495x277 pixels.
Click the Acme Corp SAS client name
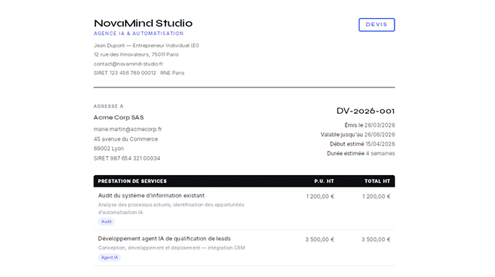tap(119, 117)
